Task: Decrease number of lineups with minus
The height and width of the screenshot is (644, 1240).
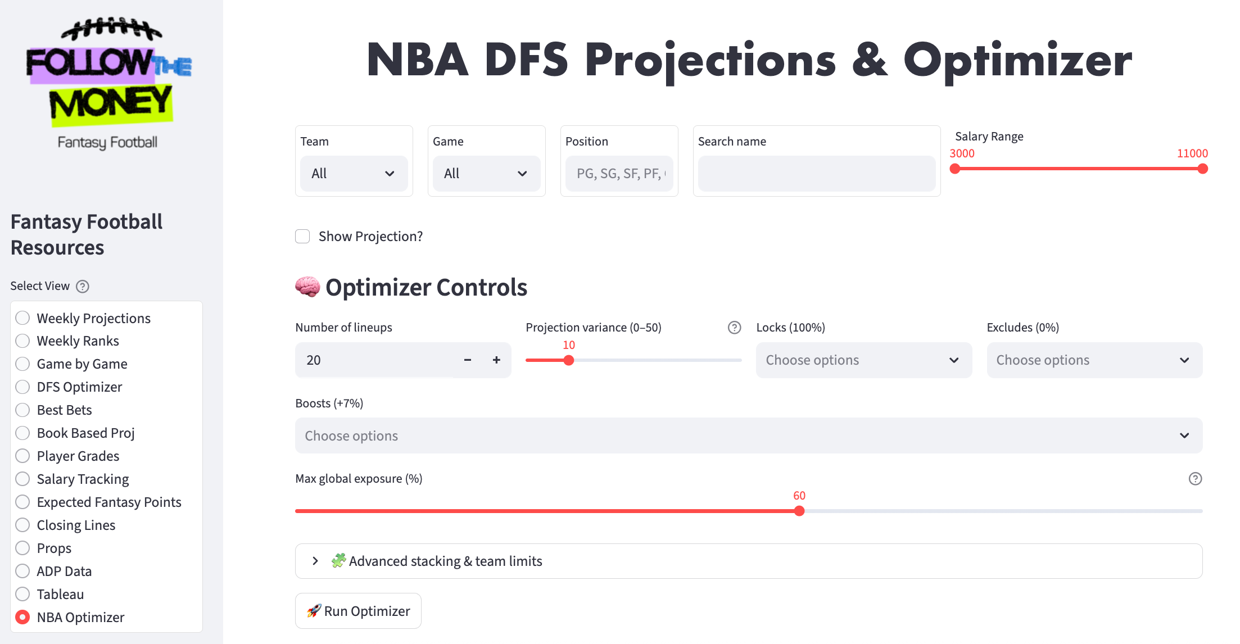Action: (x=468, y=360)
